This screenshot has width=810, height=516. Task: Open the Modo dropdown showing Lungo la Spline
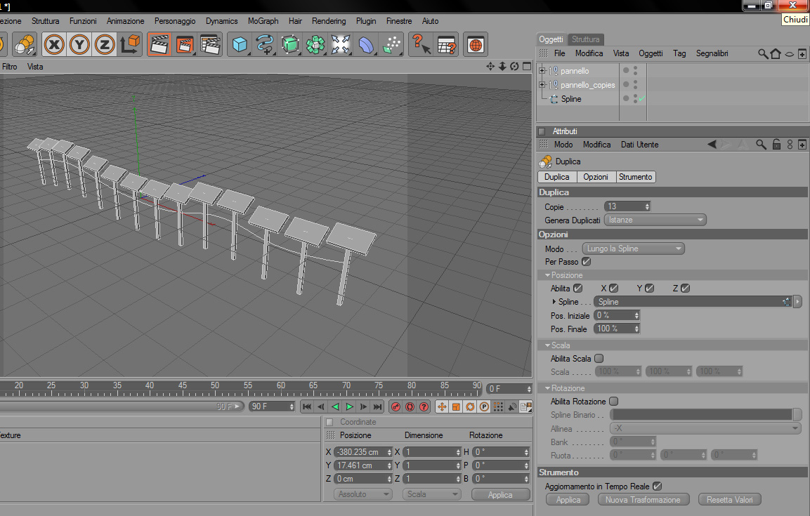coord(634,249)
